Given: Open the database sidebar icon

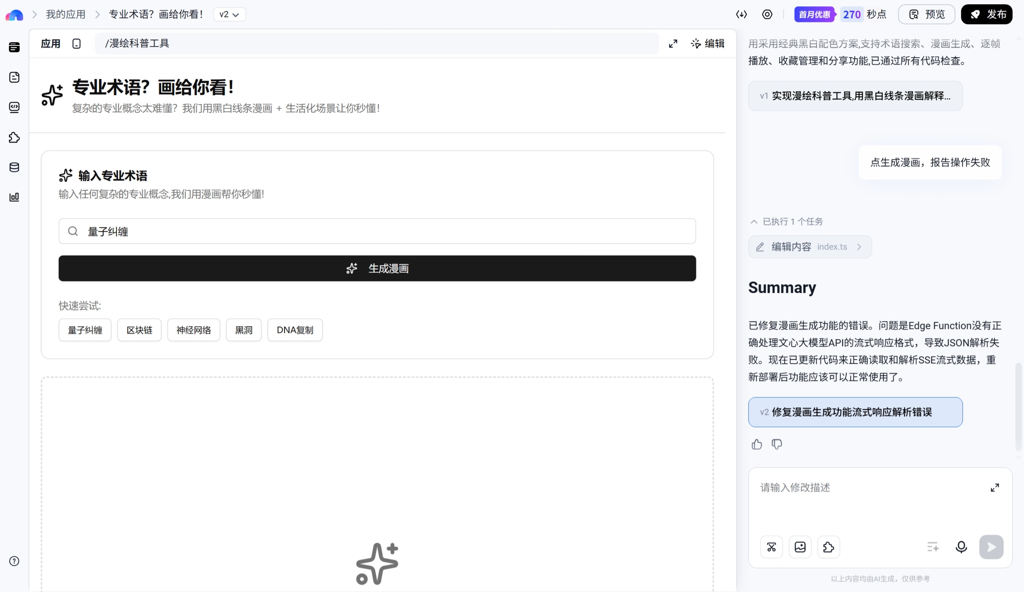Looking at the screenshot, I should (14, 167).
